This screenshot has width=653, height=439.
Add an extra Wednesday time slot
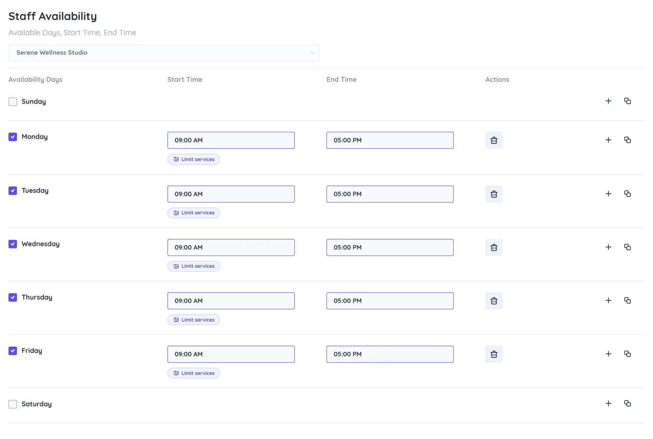(608, 247)
